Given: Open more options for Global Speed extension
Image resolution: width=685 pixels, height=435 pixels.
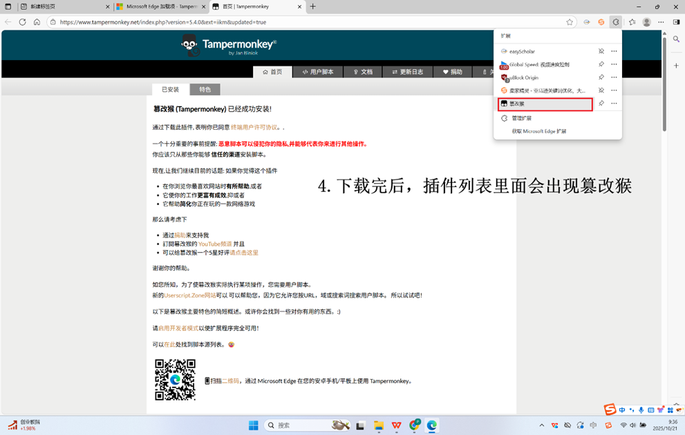Looking at the screenshot, I should [612, 64].
